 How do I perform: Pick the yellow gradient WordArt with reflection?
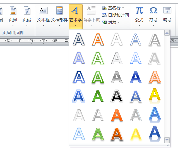[x=155, y=96]
